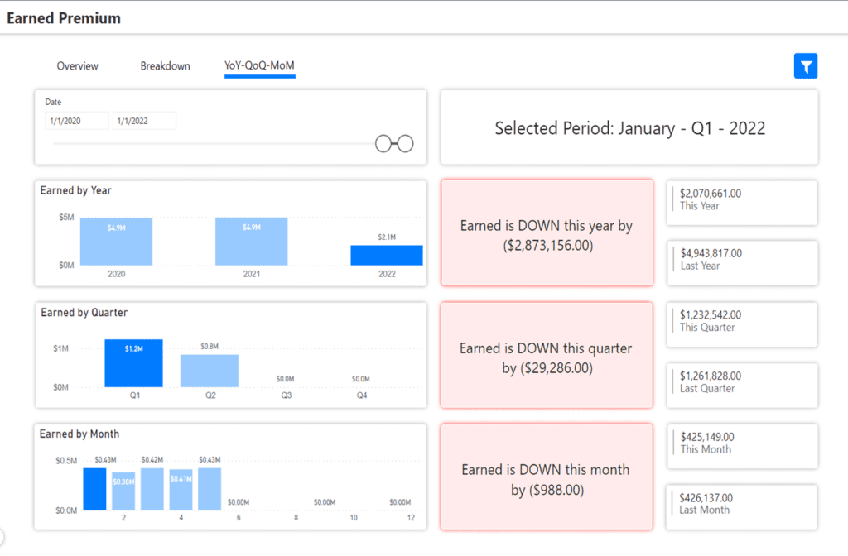Click the Earned by Month chart title

pyautogui.click(x=79, y=434)
